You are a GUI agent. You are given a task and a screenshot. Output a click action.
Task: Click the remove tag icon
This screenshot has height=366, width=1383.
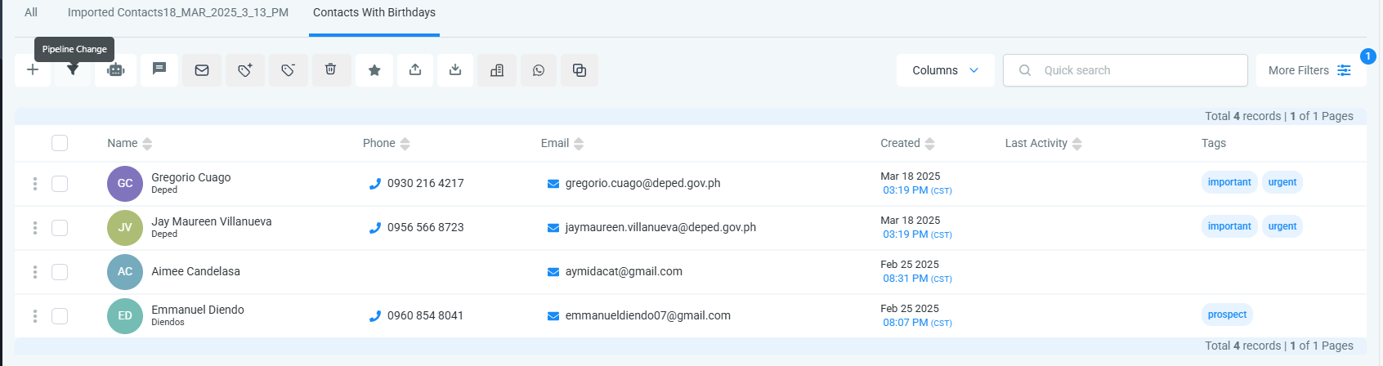(x=288, y=70)
